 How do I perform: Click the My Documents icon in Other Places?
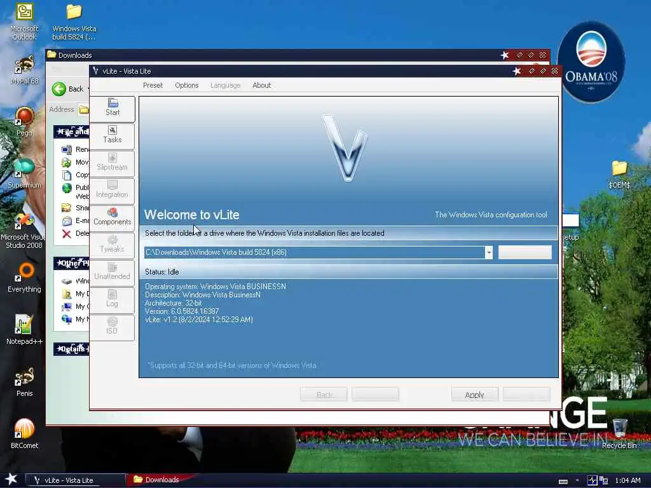(66, 294)
